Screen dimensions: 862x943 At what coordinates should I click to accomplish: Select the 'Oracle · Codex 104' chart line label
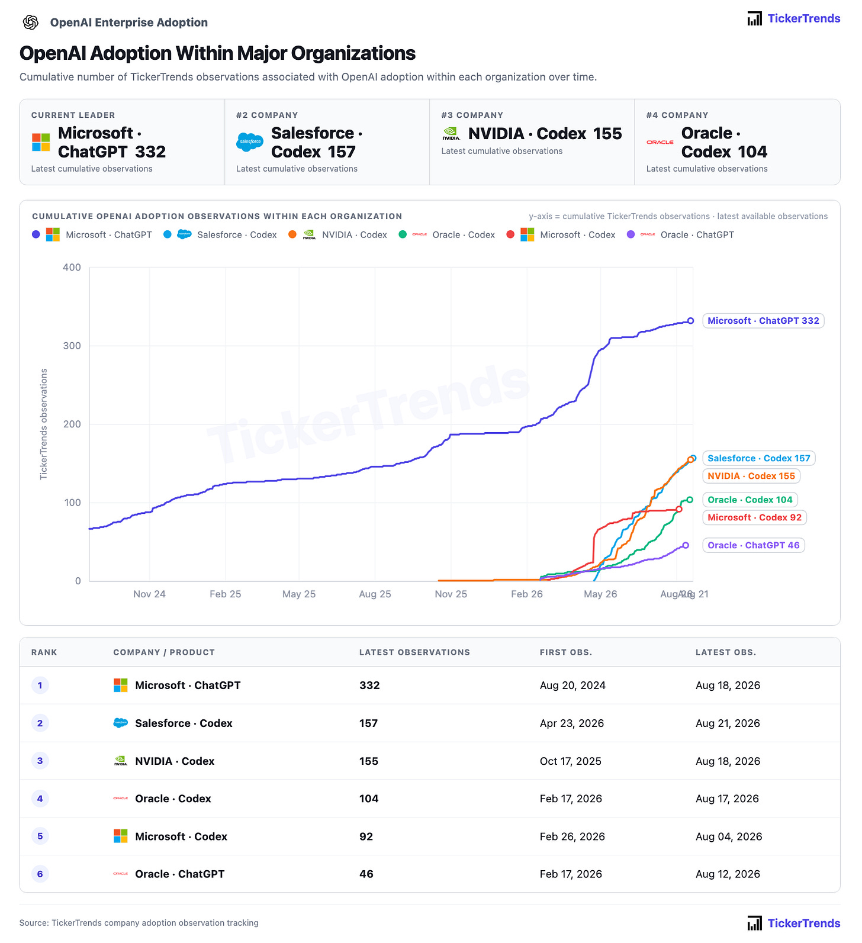(x=750, y=500)
